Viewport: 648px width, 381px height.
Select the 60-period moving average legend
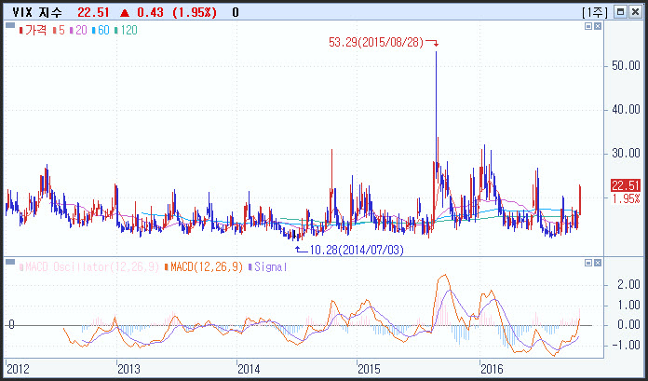coord(101,30)
